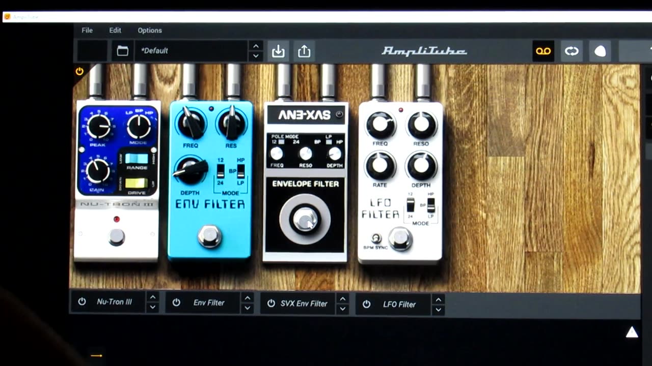The height and width of the screenshot is (366, 652).
Task: Toggle the Nu-Tron DRIVE switch
Action: pyautogui.click(x=137, y=184)
